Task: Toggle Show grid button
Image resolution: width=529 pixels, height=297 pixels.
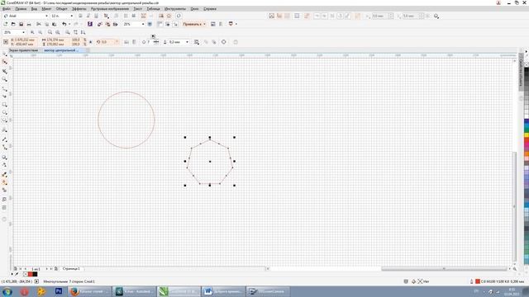Action: 167,24
